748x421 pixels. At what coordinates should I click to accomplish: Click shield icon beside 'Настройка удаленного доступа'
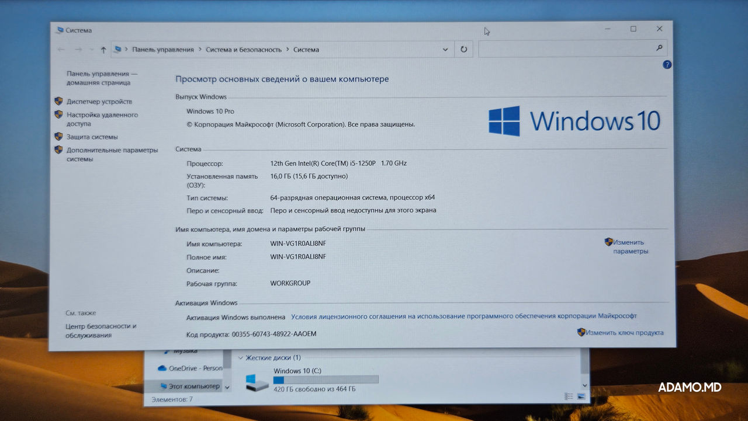58,114
